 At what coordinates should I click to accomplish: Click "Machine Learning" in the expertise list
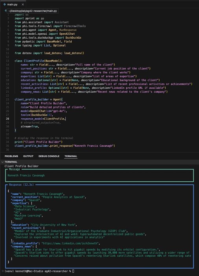click(x=28, y=216)
